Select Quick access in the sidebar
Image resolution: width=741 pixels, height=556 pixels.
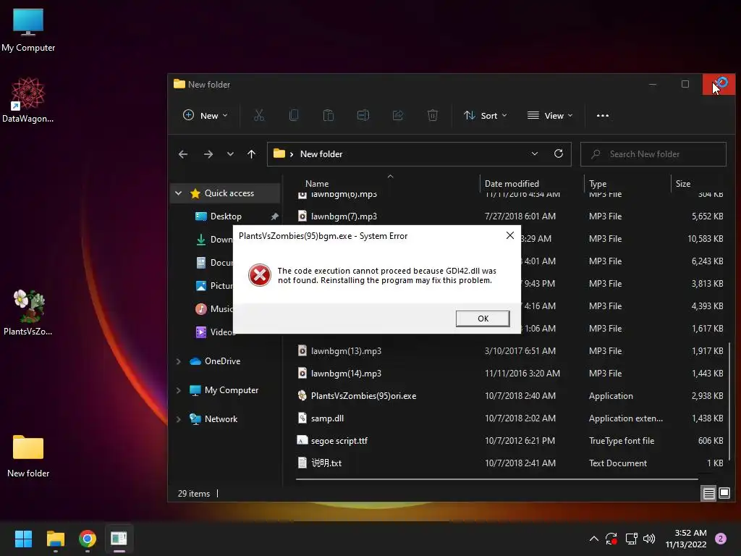pyautogui.click(x=229, y=193)
